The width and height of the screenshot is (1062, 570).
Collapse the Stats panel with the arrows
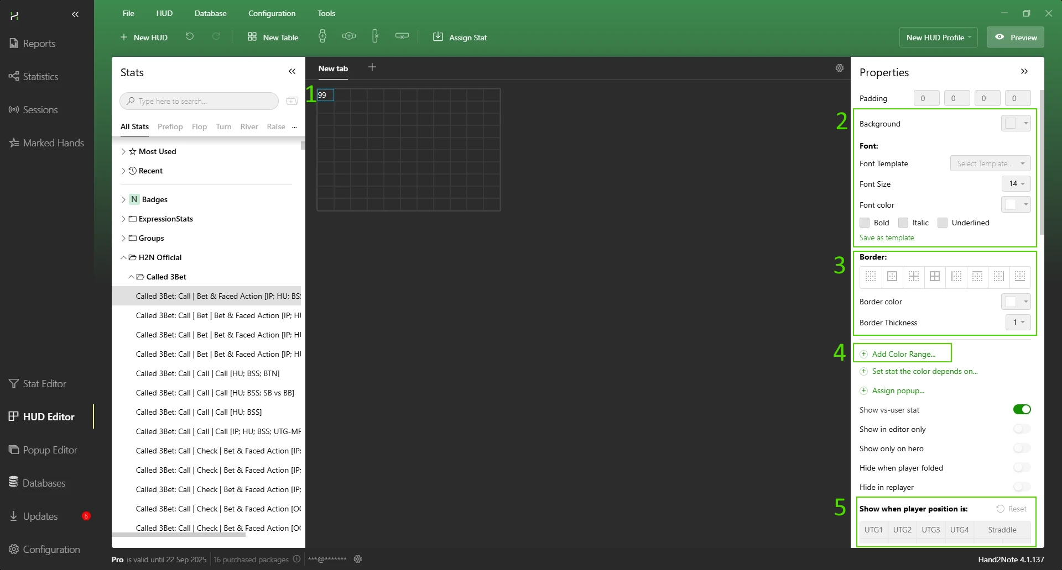click(292, 72)
